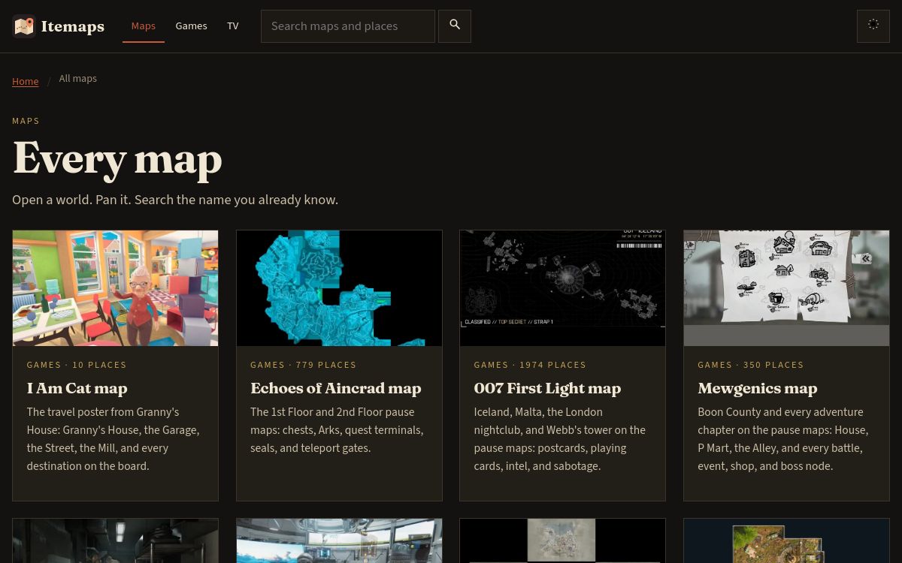The image size is (902, 563).
Task: Open the TV nav tab
Action: (x=233, y=26)
